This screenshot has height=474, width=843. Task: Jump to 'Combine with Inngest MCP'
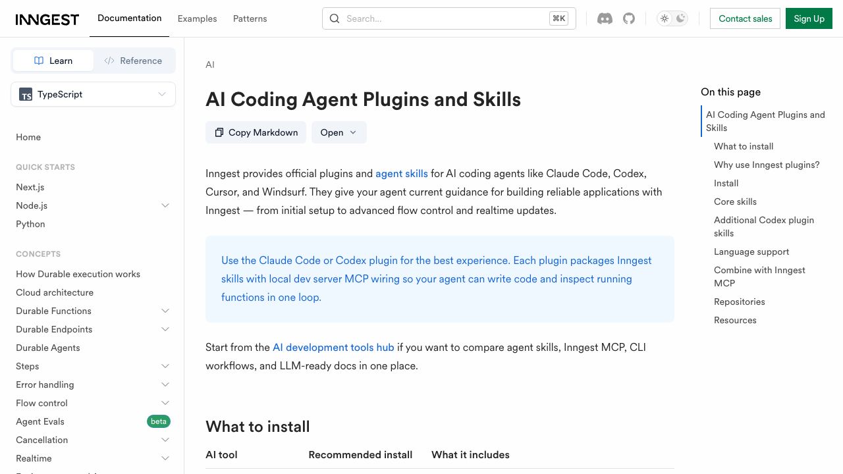point(759,276)
